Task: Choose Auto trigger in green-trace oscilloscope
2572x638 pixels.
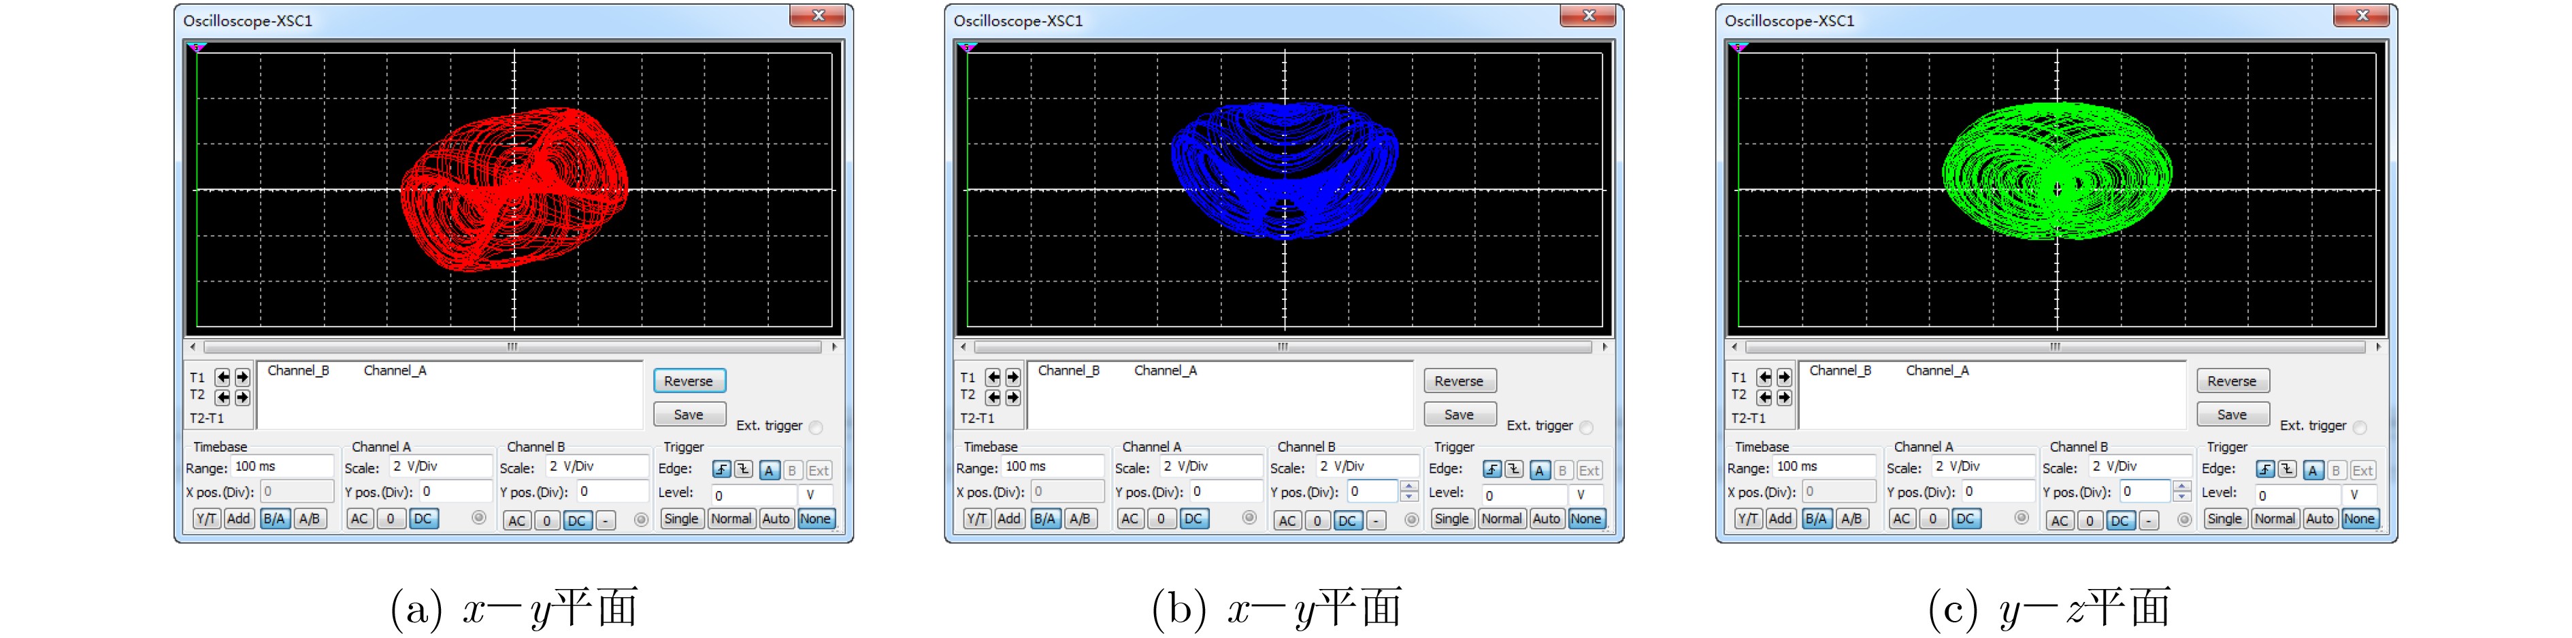Action: (2320, 519)
